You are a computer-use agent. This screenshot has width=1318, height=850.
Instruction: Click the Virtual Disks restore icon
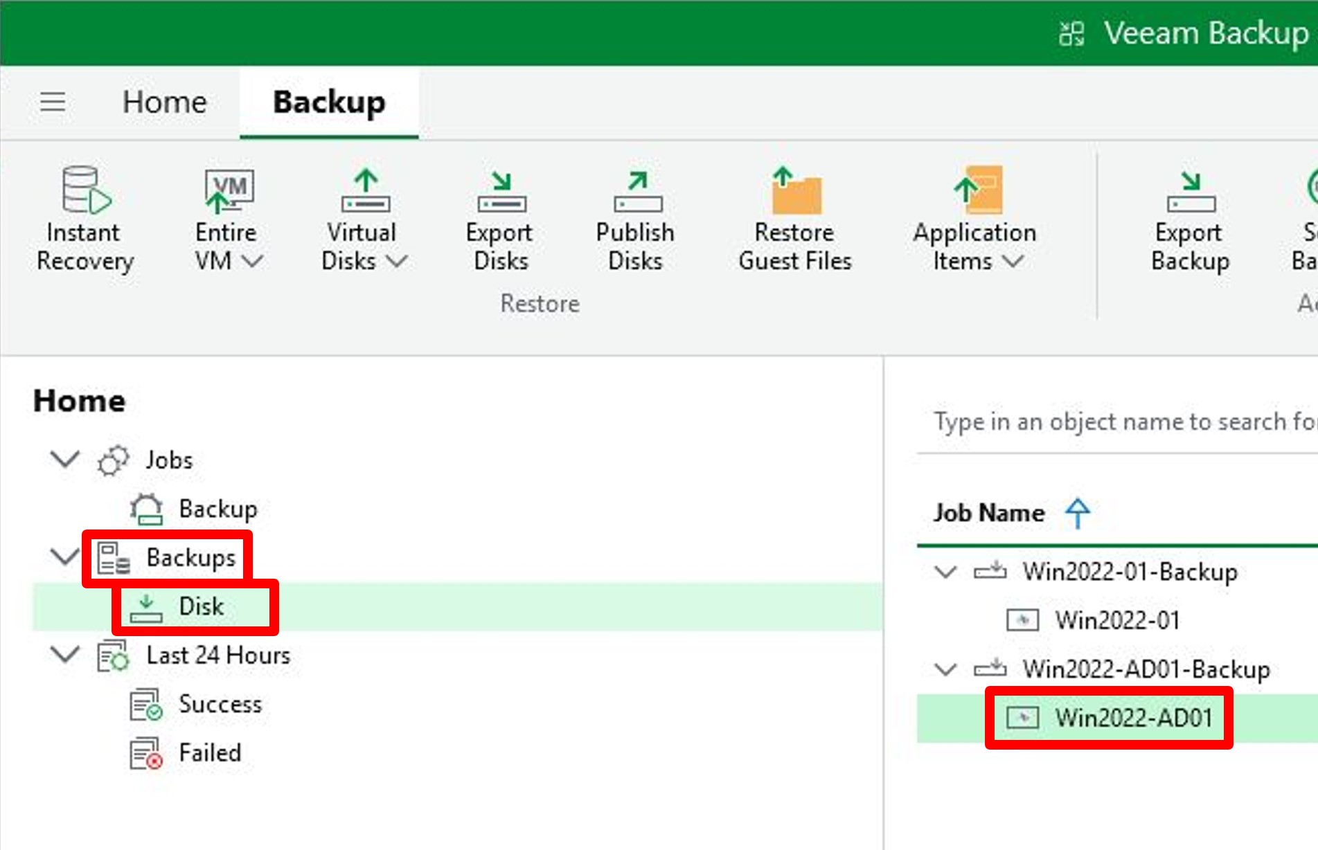point(365,190)
